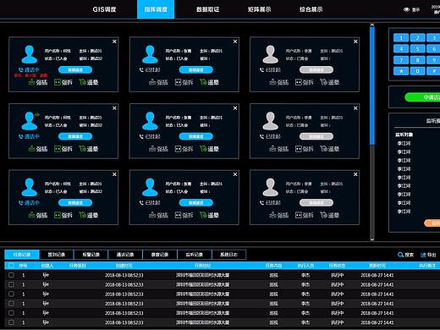Image resolution: width=440 pixels, height=330 pixels.
Task: Click 强插 icon in first-row middle card
Action: (x=152, y=82)
